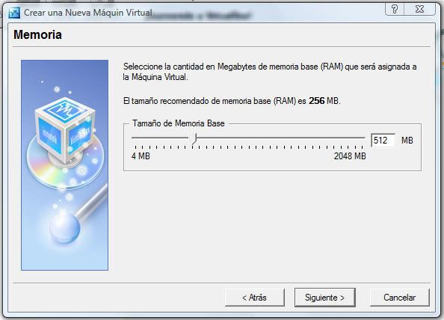The width and height of the screenshot is (444, 320).
Task: Close the Crear una Nueva Máquina dialog
Action: coord(419,9)
